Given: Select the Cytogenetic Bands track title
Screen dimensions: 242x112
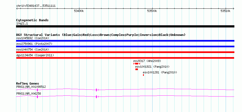Looking at the screenshot, I should [x=32, y=20].
